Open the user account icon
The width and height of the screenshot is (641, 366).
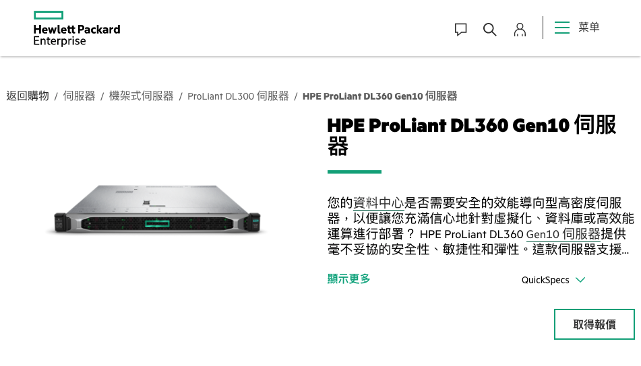(x=520, y=30)
